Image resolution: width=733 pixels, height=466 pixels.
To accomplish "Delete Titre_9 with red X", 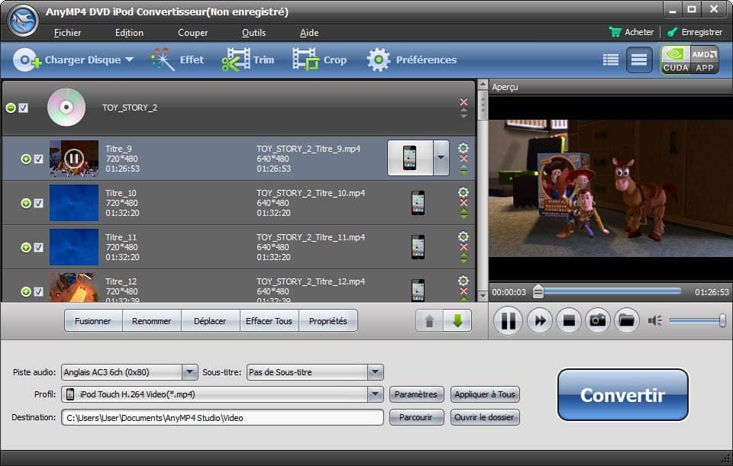I will (x=463, y=159).
